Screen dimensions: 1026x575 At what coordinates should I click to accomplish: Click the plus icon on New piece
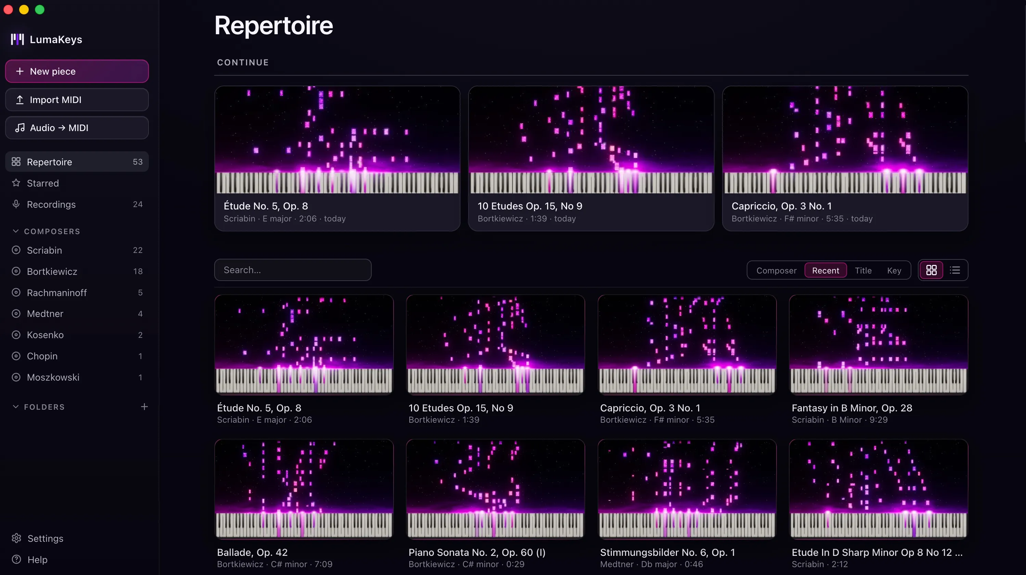coord(20,71)
